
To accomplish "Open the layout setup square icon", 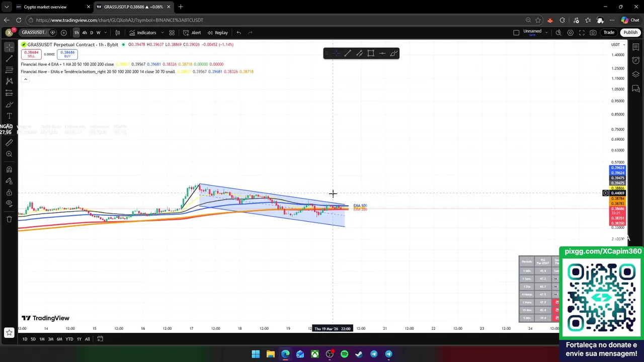I will (x=516, y=33).
